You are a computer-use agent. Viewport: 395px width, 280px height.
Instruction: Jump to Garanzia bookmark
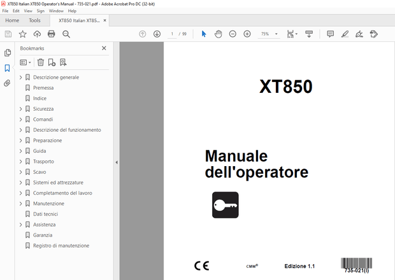tap(43, 235)
